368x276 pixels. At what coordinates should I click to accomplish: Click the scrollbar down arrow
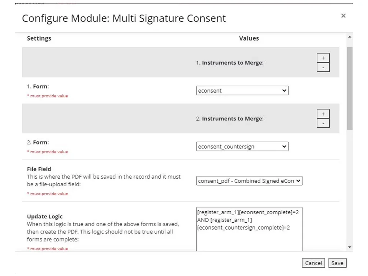pos(349,247)
